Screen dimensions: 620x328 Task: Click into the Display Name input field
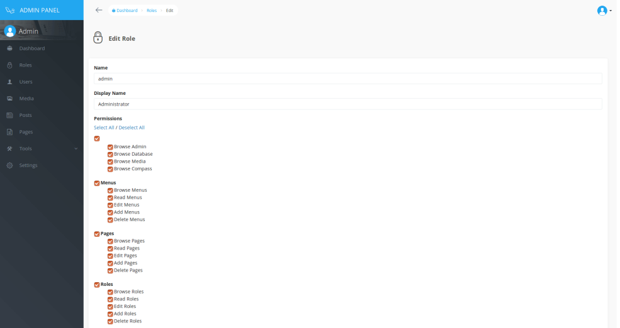click(347, 104)
